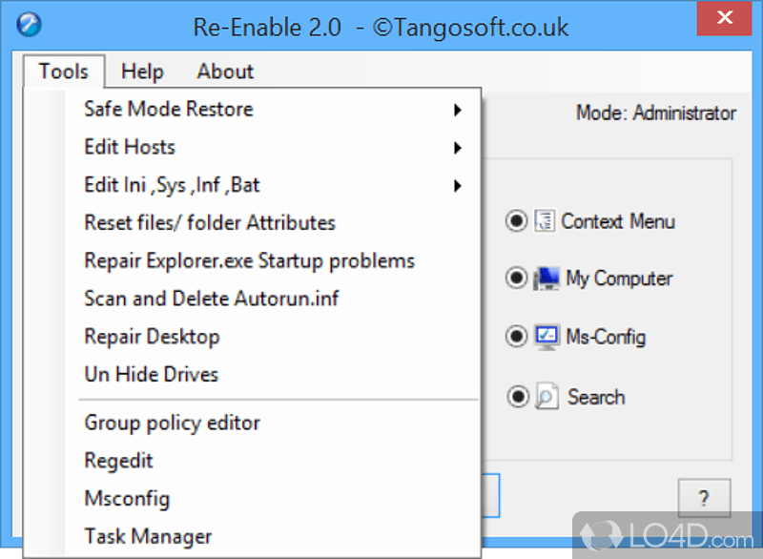This screenshot has height=559, width=763.
Task: Click the ? help button
Action: pyautogui.click(x=704, y=497)
